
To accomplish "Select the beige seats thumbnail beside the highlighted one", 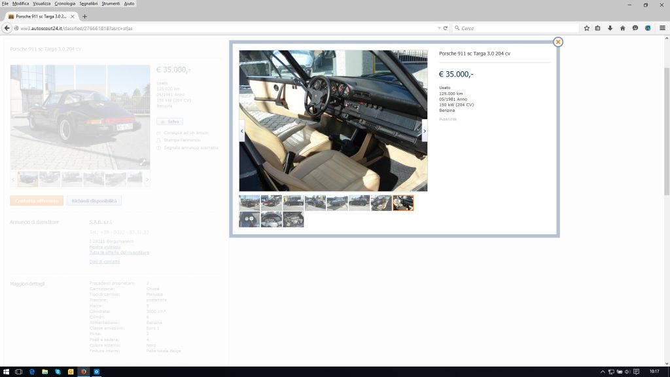I will (x=381, y=203).
